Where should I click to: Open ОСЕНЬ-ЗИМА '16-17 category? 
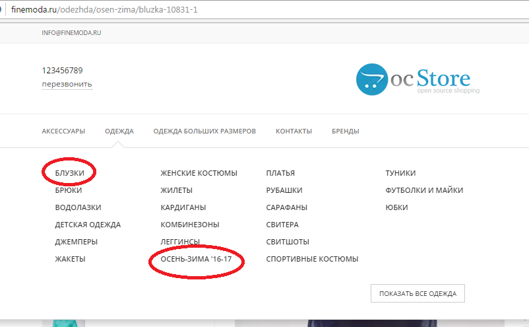click(196, 259)
